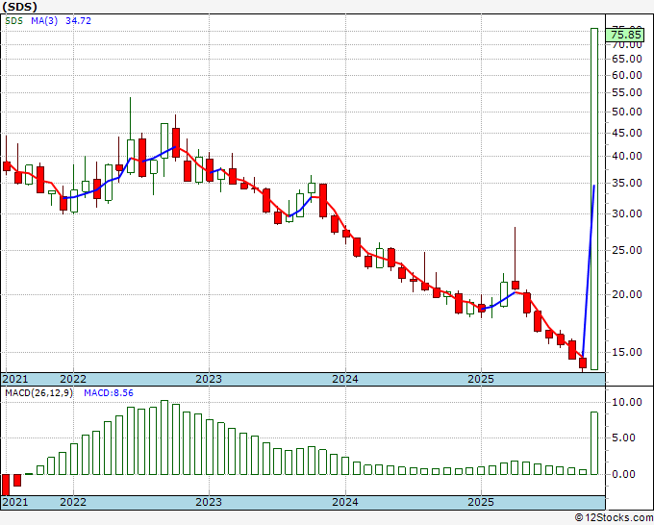Click the tall green candle at far right
This screenshot has height=525, width=654.
593,198
